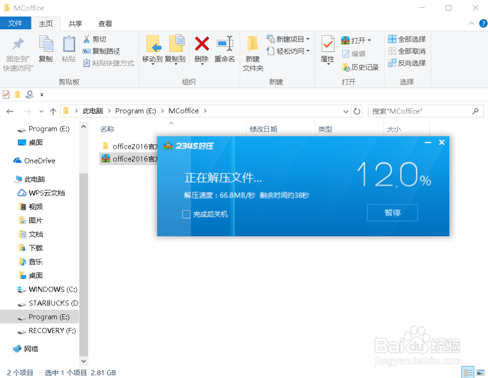The width and height of the screenshot is (488, 378).
Task: Click the details view icon in status bar
Action: tap(468, 373)
